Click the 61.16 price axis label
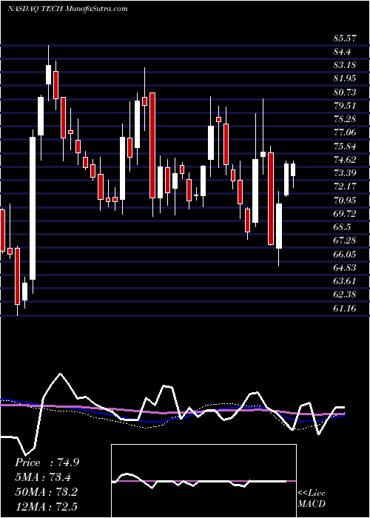This screenshot has height=518, width=370. pyautogui.click(x=345, y=309)
